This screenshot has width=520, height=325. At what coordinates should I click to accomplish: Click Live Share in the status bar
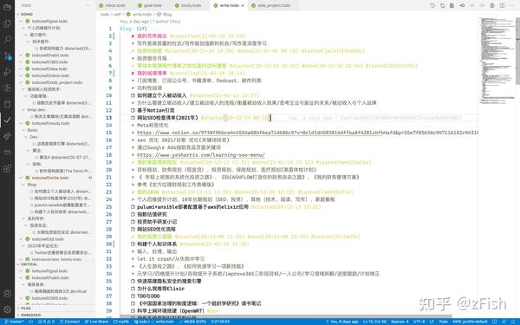(x=96, y=322)
